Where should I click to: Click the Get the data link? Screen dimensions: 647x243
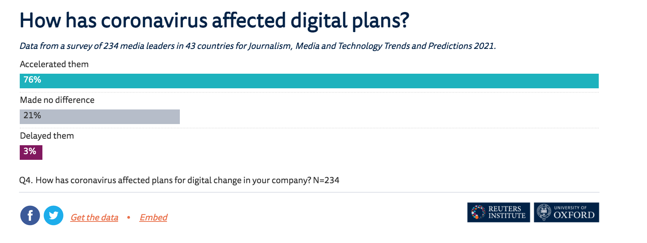pos(94,217)
